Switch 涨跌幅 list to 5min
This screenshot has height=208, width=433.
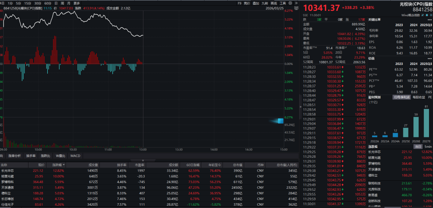(x=427, y=146)
